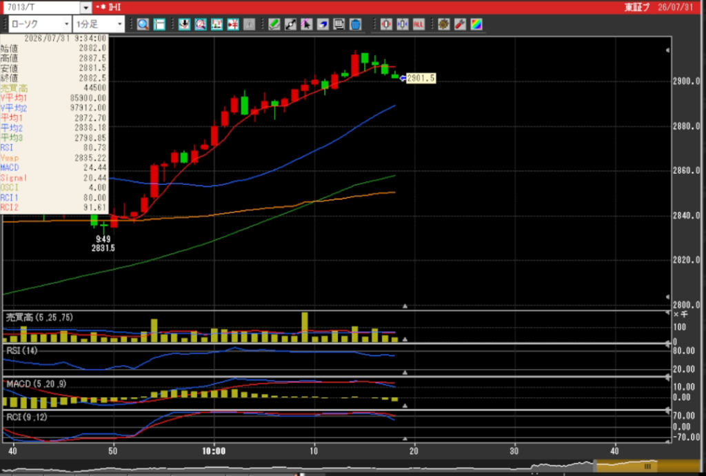Click the 始値 2882.0 data row
The width and height of the screenshot is (706, 476).
tap(54, 48)
